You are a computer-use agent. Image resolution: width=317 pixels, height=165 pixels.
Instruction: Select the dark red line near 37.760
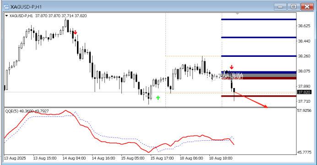[259, 96]
